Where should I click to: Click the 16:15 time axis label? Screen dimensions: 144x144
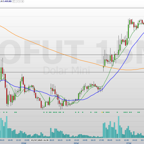(x=93, y=140)
